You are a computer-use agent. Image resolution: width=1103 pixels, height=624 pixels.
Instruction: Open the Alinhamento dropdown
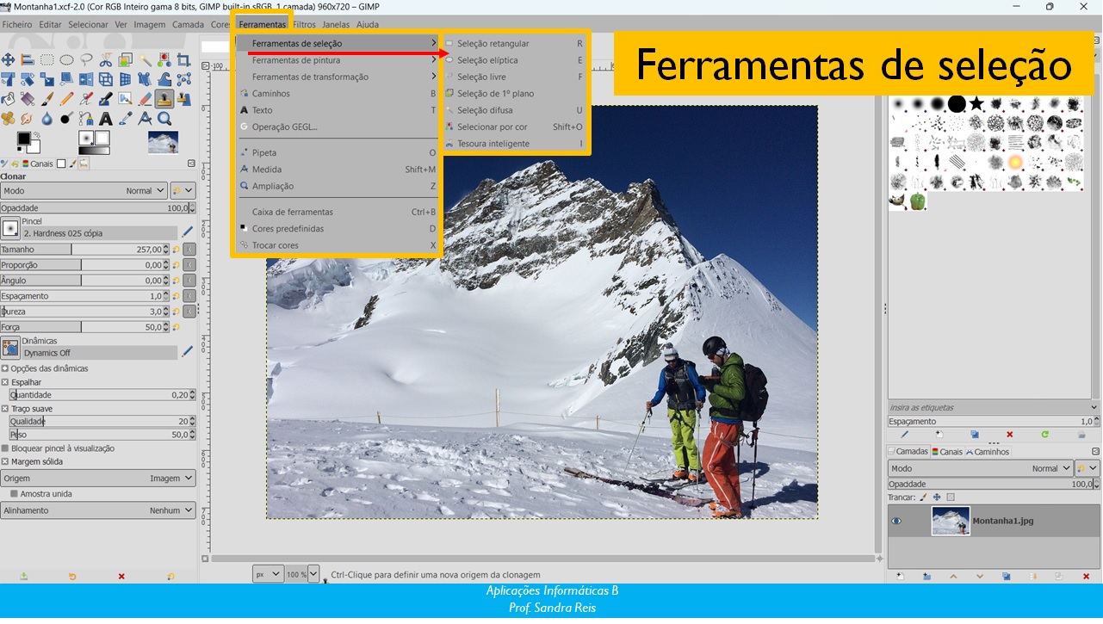pyautogui.click(x=98, y=510)
